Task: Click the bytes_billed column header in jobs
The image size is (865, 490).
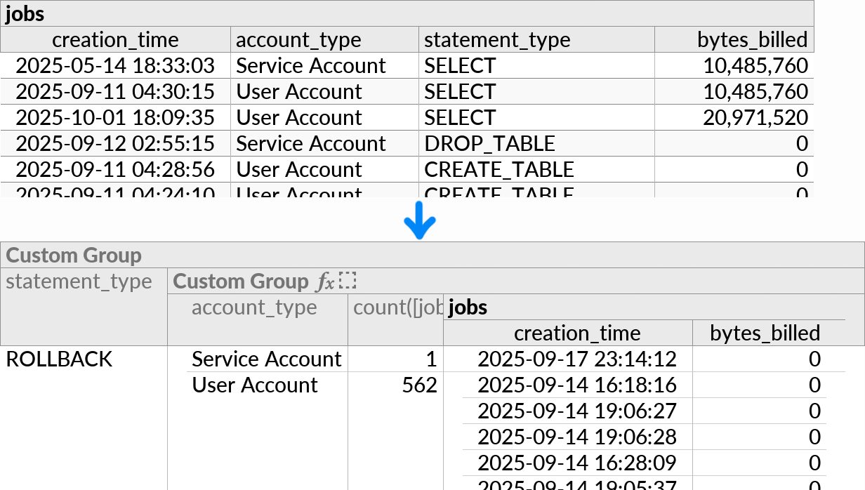Action: [751, 39]
